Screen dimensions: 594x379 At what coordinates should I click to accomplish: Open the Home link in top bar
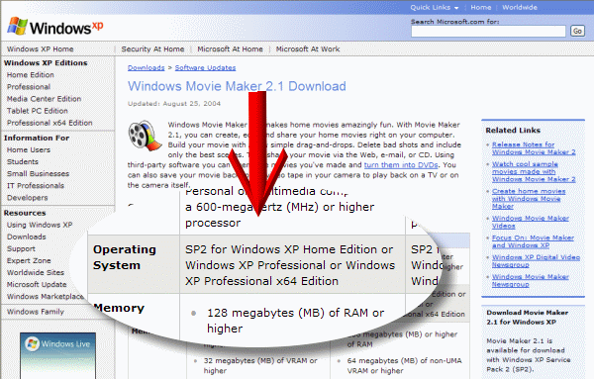pos(481,7)
